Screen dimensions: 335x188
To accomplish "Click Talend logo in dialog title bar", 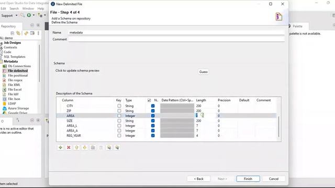I will click(x=53, y=4).
